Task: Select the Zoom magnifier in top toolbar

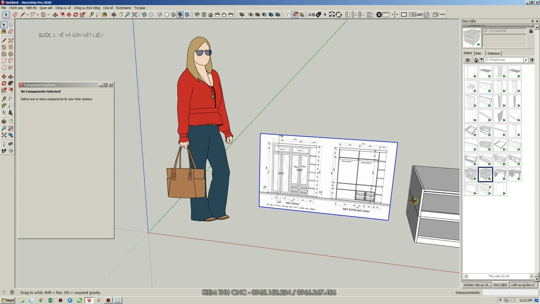Action: (x=127, y=14)
